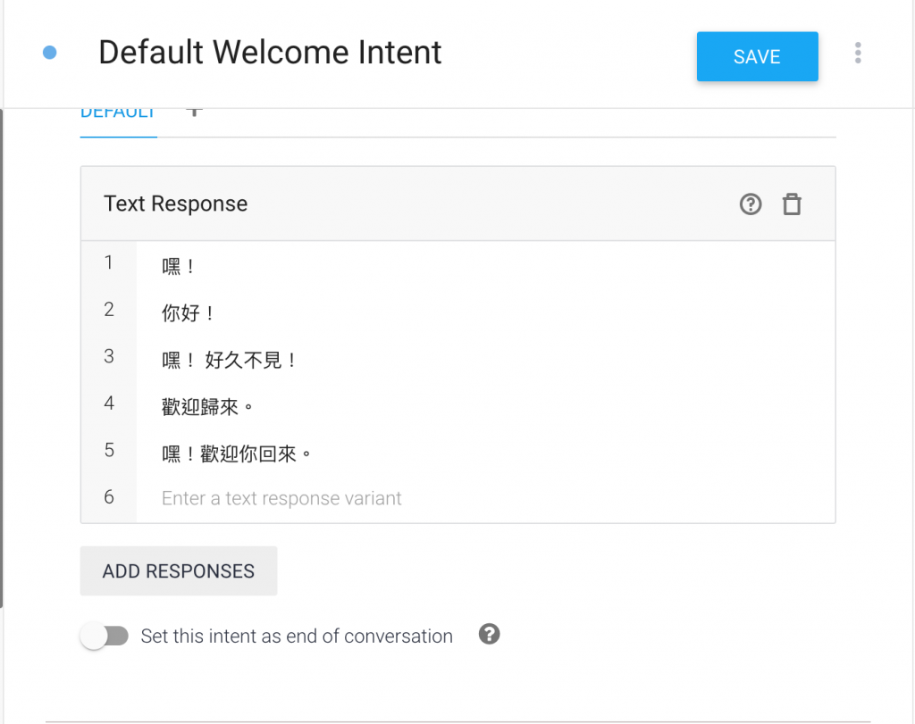Click the Default Welcome Intent title field

pyautogui.click(x=270, y=53)
